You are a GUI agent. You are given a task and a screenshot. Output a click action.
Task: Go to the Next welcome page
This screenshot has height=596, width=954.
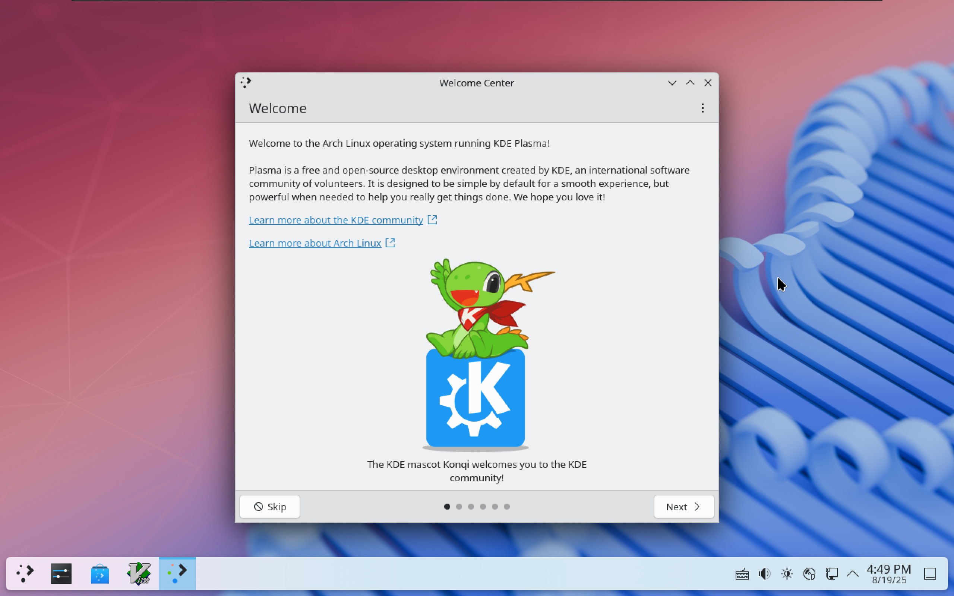683,507
